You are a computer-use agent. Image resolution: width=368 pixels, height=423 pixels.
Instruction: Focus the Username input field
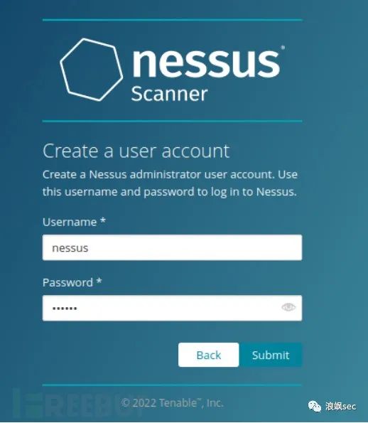(172, 247)
